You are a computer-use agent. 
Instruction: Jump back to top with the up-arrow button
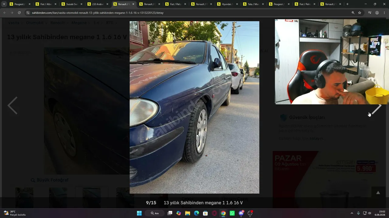[378, 193]
